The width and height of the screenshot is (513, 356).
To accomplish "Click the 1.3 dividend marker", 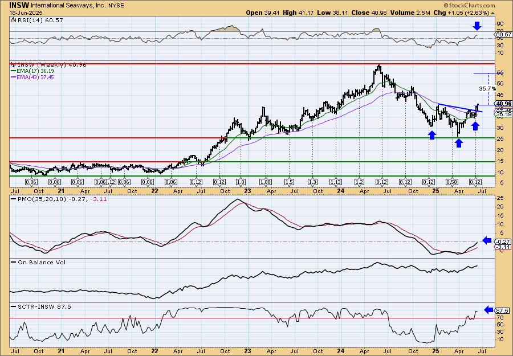I will (312, 182).
